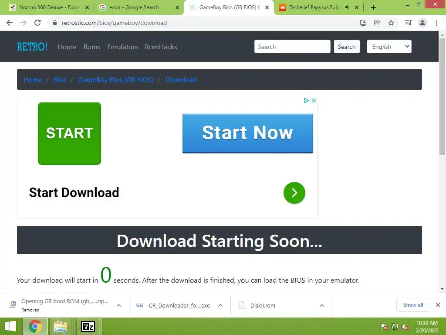The width and height of the screenshot is (446, 335).
Task: Close the ad with its X icon
Action: (x=314, y=101)
